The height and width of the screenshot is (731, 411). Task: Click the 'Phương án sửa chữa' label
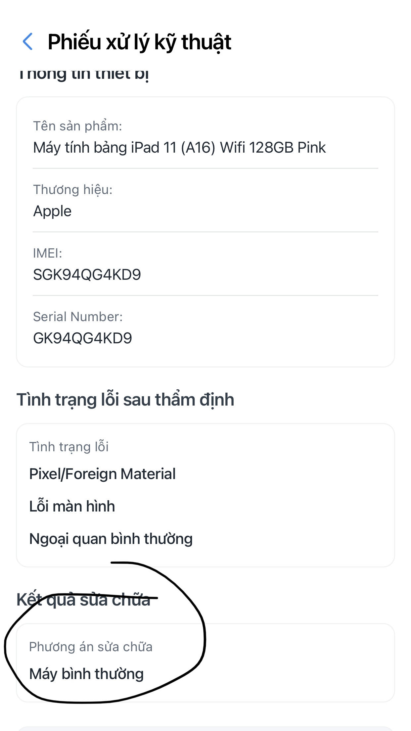point(91,647)
